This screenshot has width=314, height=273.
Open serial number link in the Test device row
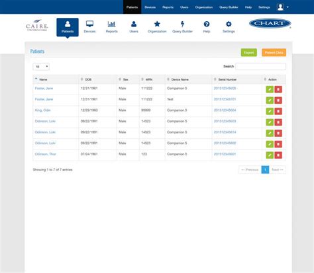coord(225,99)
